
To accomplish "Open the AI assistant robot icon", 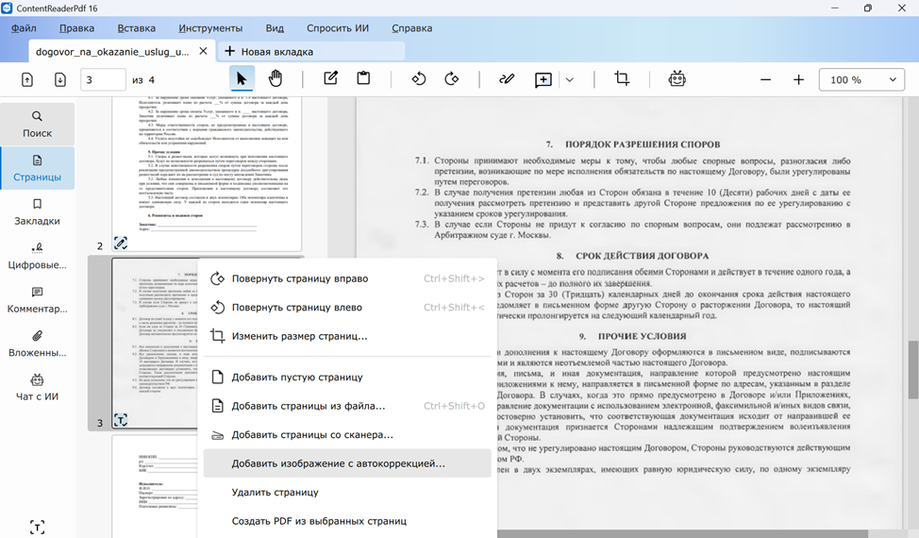I will click(677, 79).
